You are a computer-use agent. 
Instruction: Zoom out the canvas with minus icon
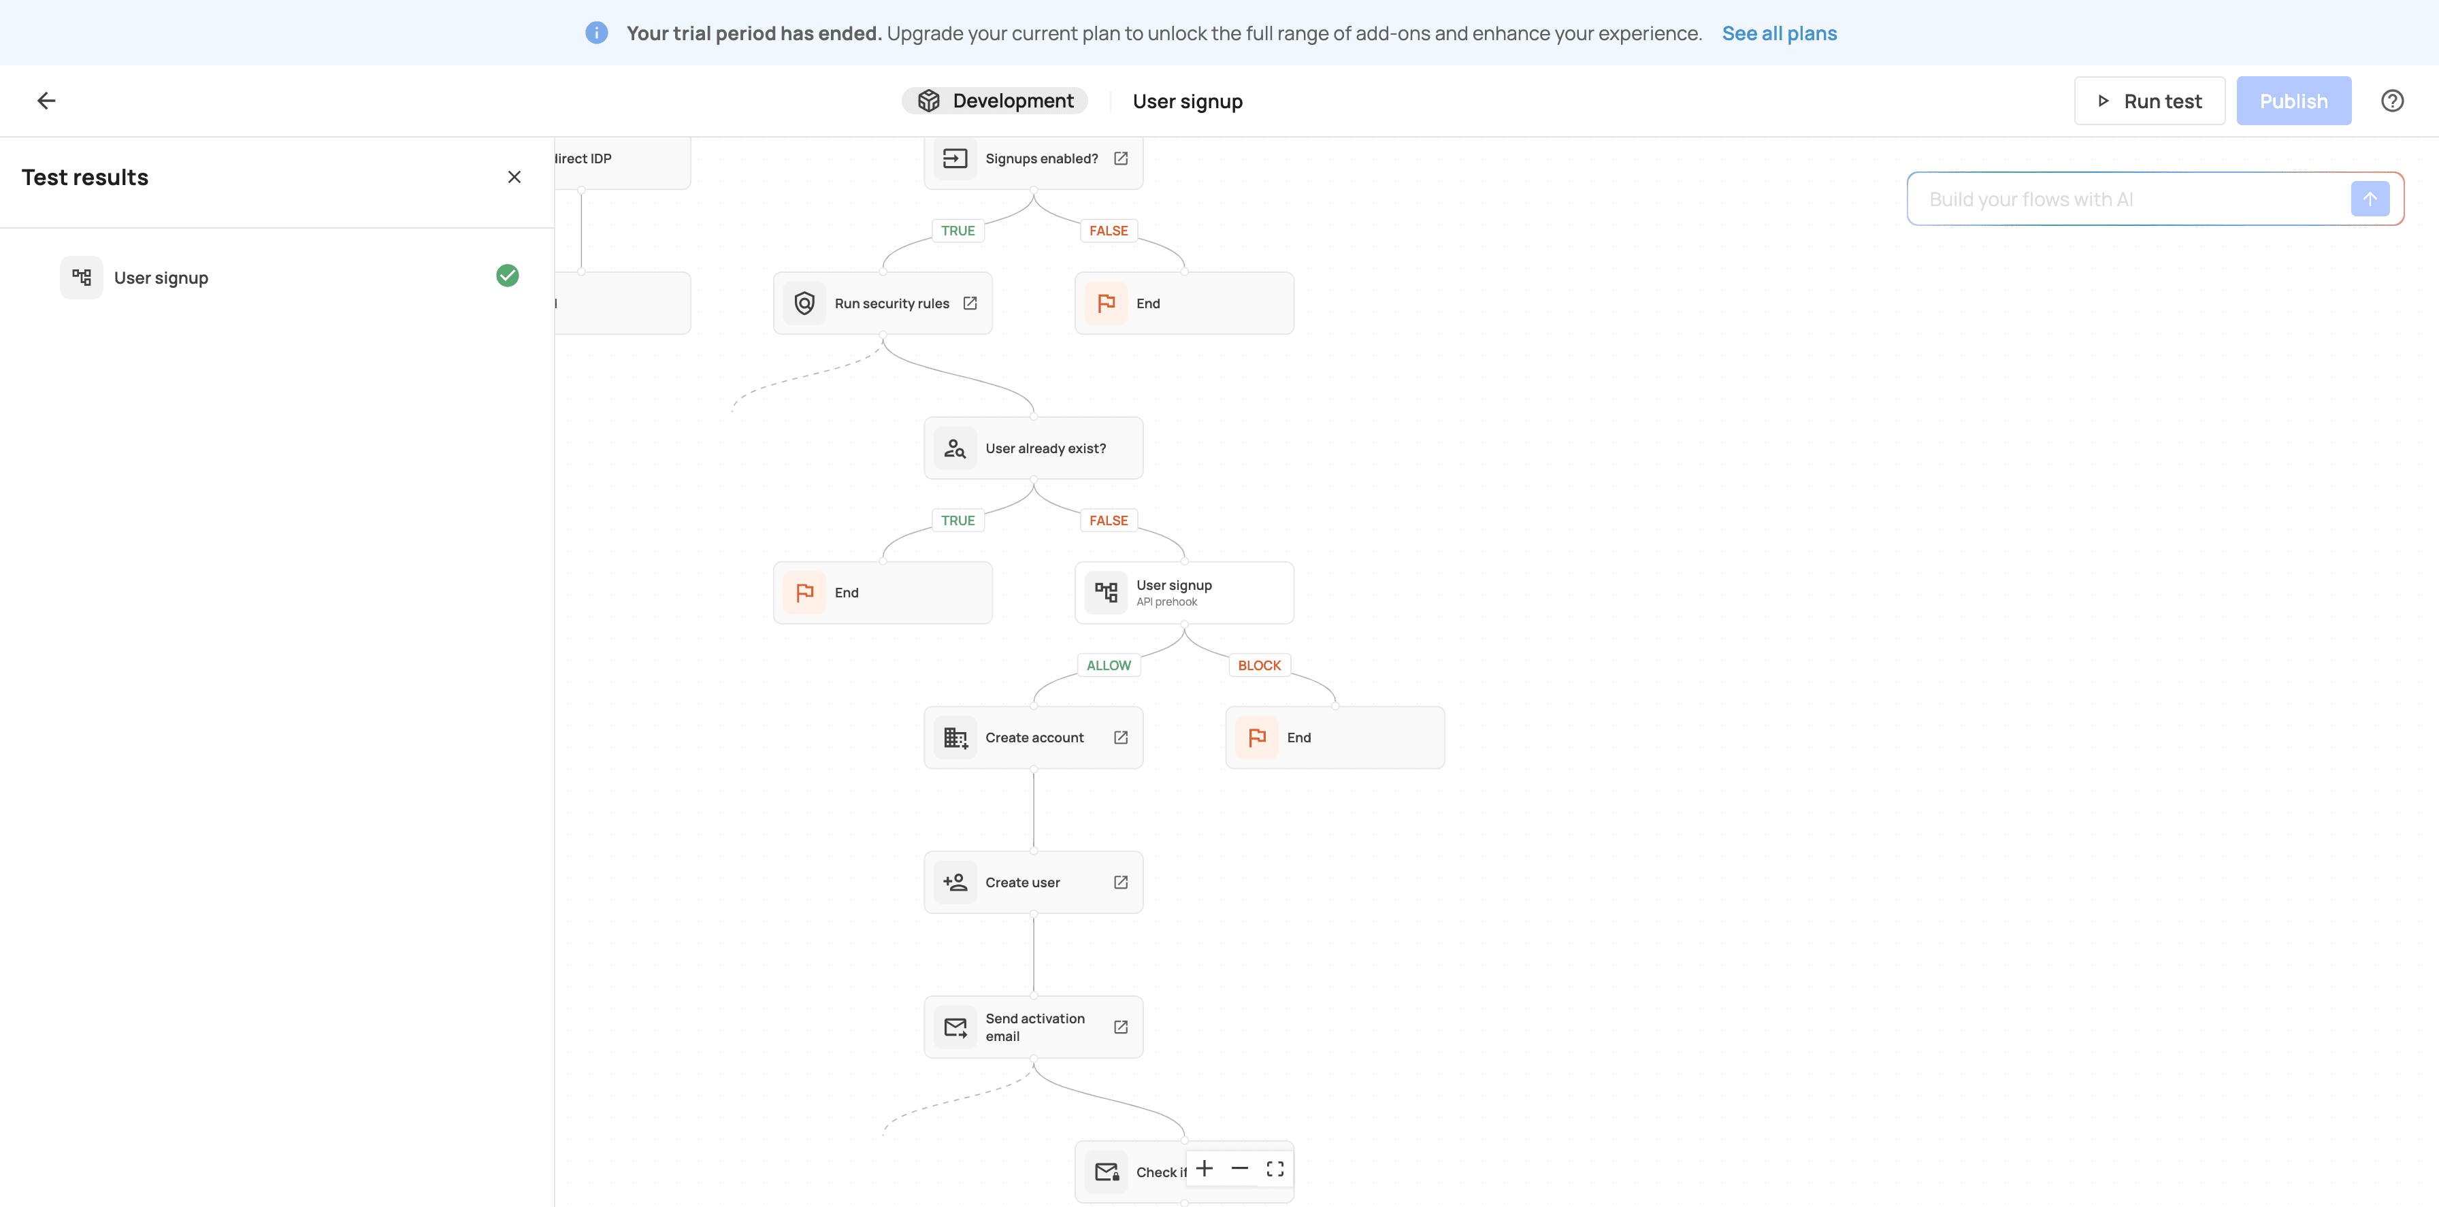tap(1239, 1169)
